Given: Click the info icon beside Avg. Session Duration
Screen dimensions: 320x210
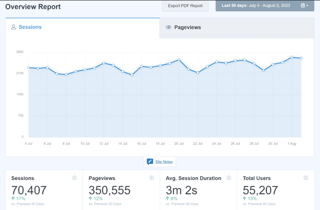Looking at the screenshot, I should tap(229, 178).
